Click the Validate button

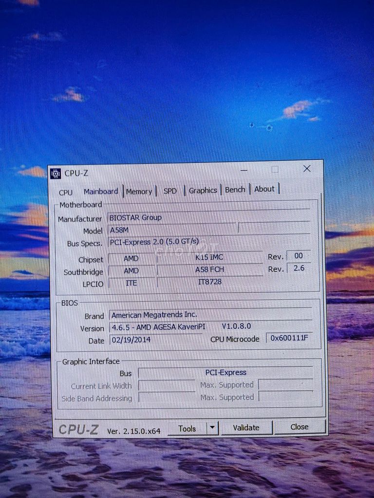click(246, 428)
